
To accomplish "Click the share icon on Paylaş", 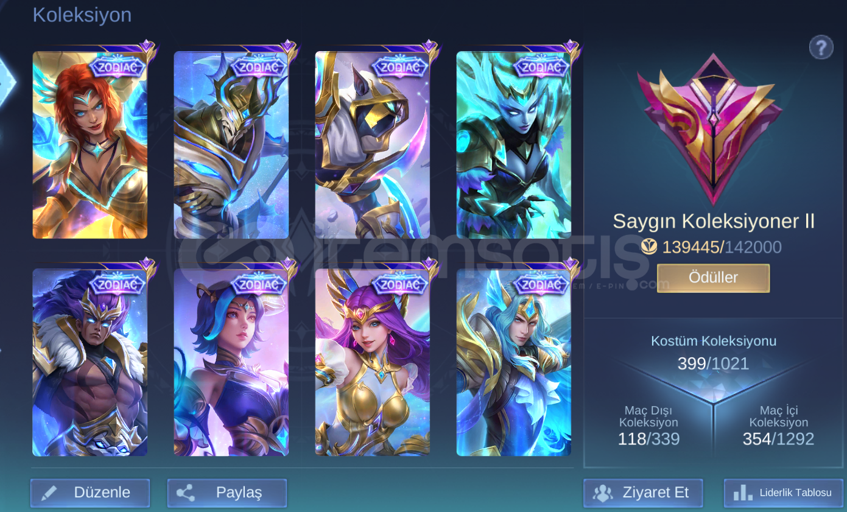I will click(186, 493).
